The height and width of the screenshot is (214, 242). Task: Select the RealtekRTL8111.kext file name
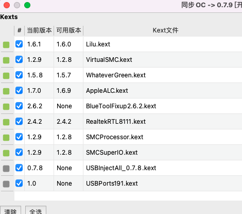(116, 122)
